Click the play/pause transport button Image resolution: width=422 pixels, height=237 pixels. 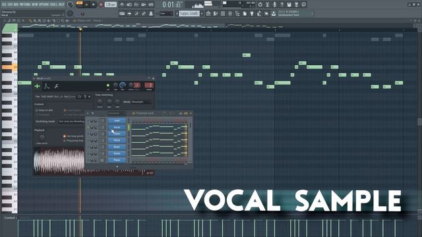86,5
